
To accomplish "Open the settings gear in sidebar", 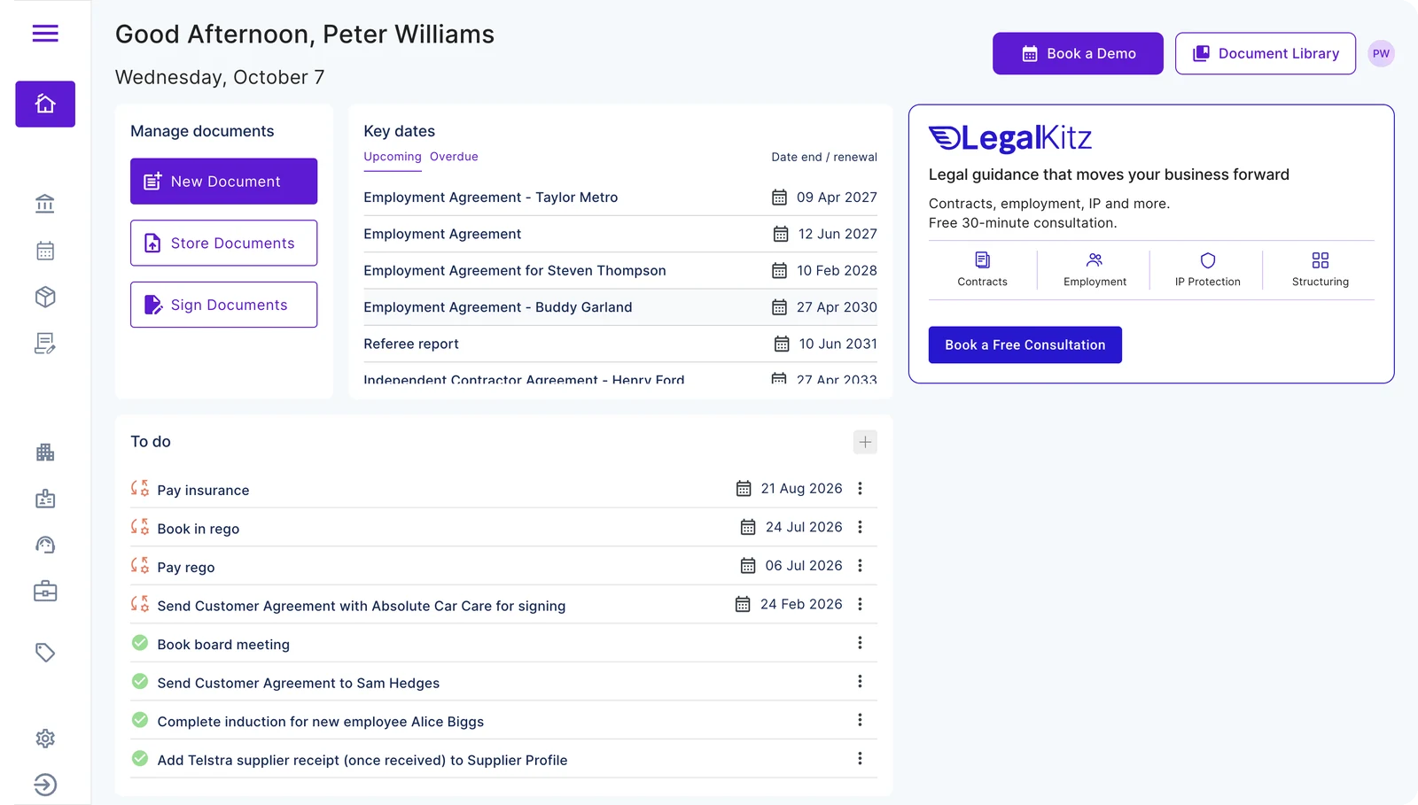I will click(45, 739).
